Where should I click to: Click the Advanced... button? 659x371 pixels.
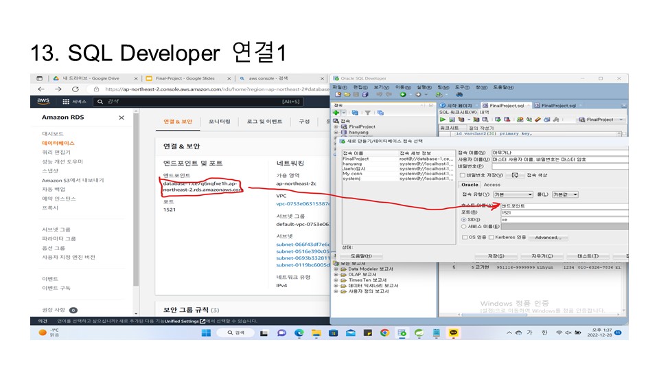[548, 238]
